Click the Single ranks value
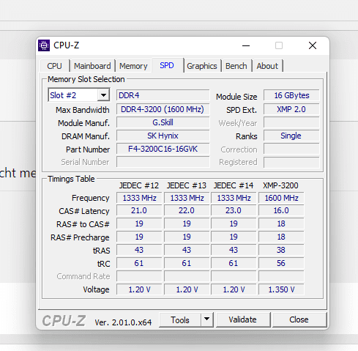The image size is (358, 351). coord(291,136)
